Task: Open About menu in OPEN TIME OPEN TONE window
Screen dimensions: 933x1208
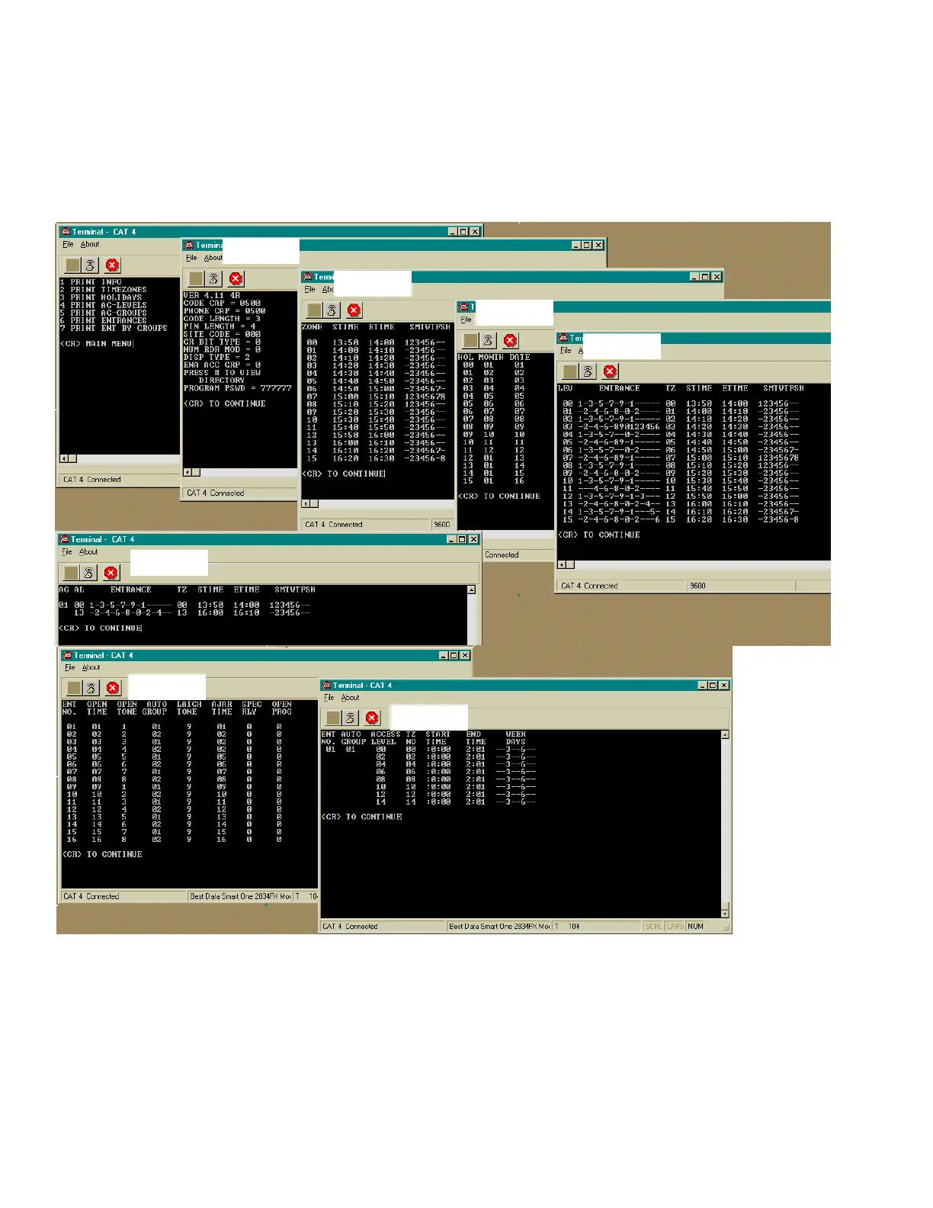Action: (x=91, y=667)
